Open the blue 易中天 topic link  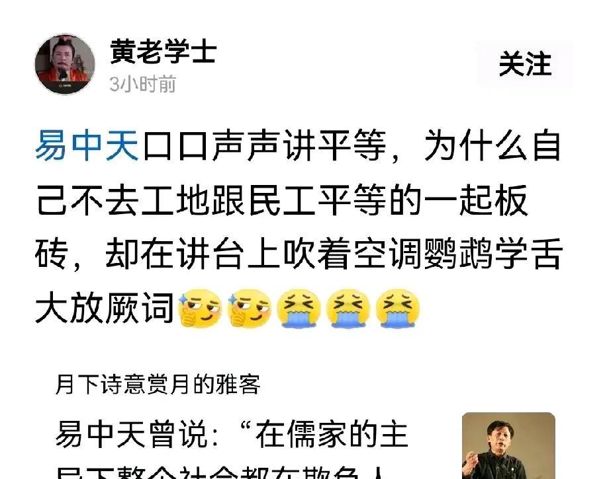87,146
